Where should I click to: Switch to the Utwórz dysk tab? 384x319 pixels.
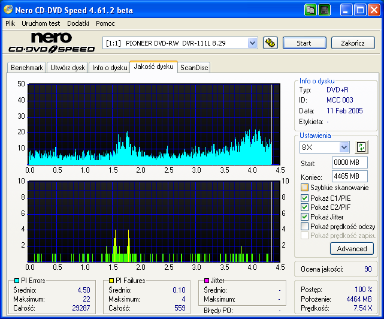68,67
